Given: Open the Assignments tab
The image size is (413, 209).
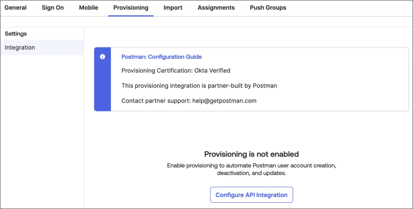Looking at the screenshot, I should click(216, 8).
